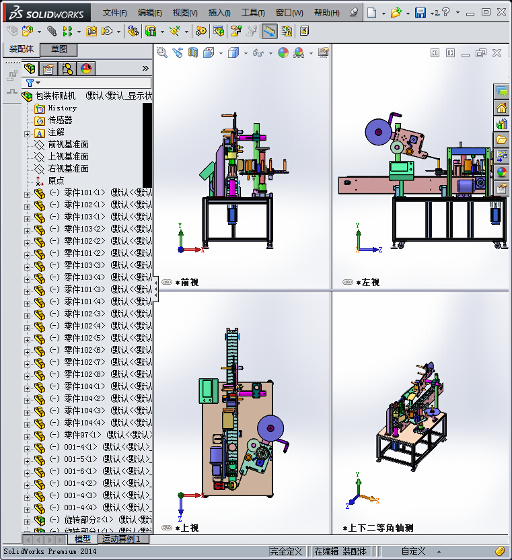Image resolution: width=512 pixels, height=560 pixels.
Task: Click the Exploded View icon
Action: [x=235, y=32]
